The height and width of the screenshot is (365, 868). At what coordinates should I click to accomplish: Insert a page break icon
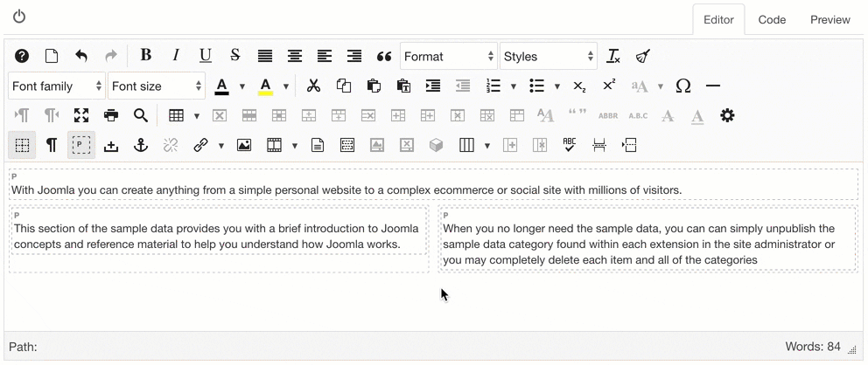pos(599,145)
